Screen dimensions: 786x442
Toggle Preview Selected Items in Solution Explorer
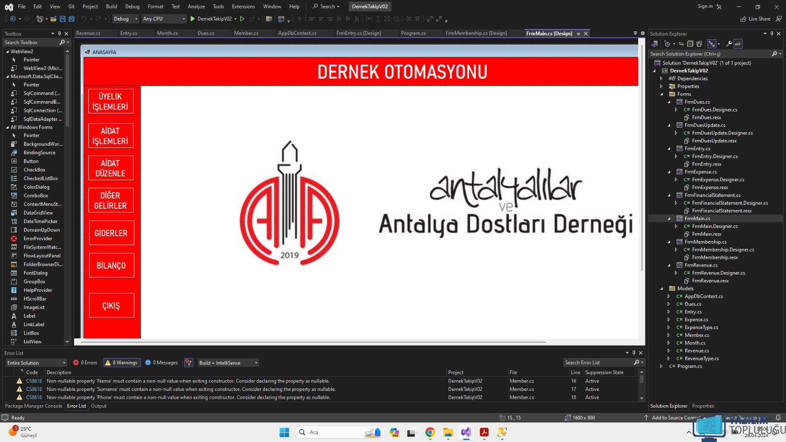(738, 44)
